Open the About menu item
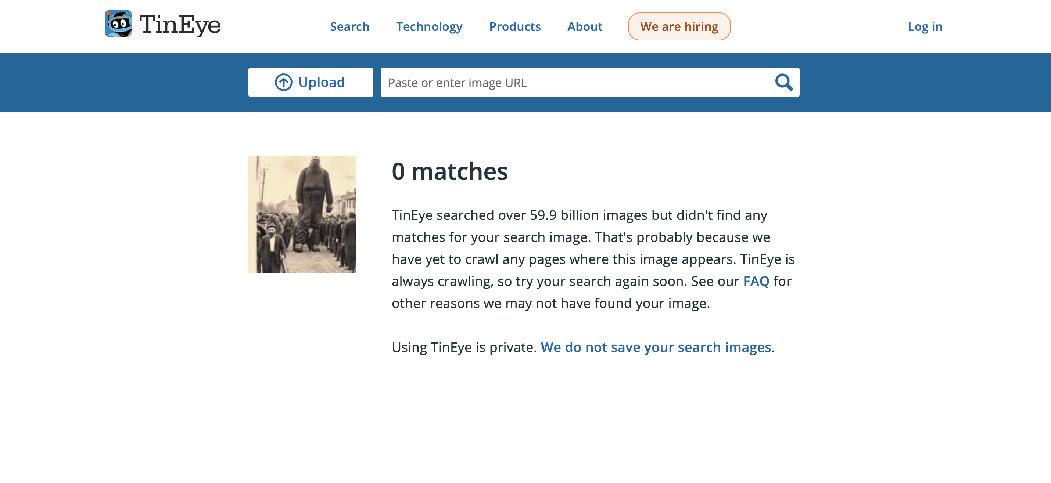 [584, 26]
